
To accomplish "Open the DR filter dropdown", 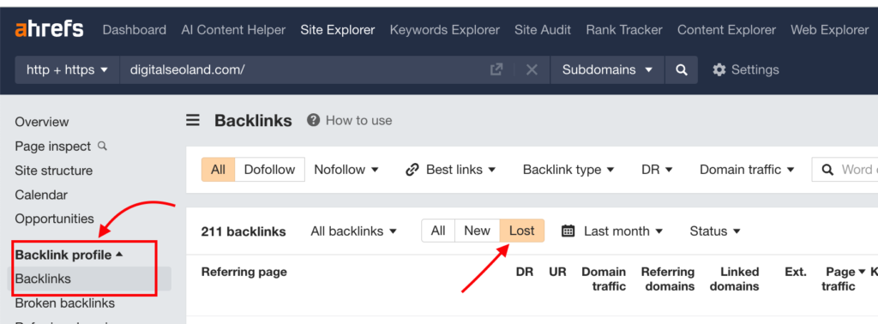I will [657, 170].
